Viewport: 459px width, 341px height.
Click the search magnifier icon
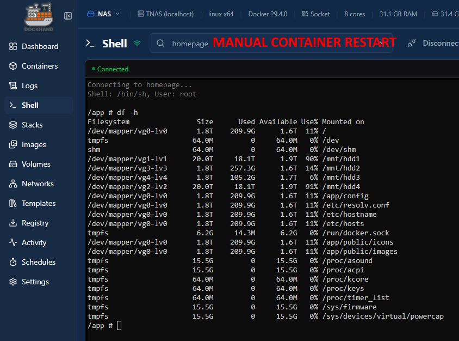coord(160,44)
